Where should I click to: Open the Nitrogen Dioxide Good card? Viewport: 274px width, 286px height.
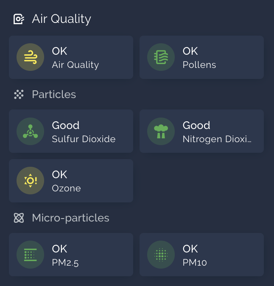pos(201,131)
